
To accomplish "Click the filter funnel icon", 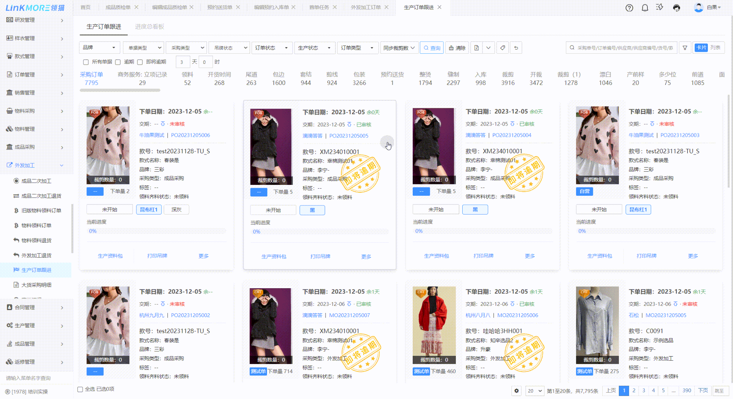I will pos(685,48).
